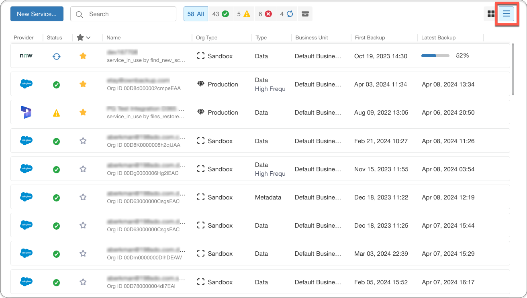This screenshot has height=298, width=527.
Task: Click Salesforce logo of Org ID 00D8d000002cmpeEAA row
Action: [27, 84]
